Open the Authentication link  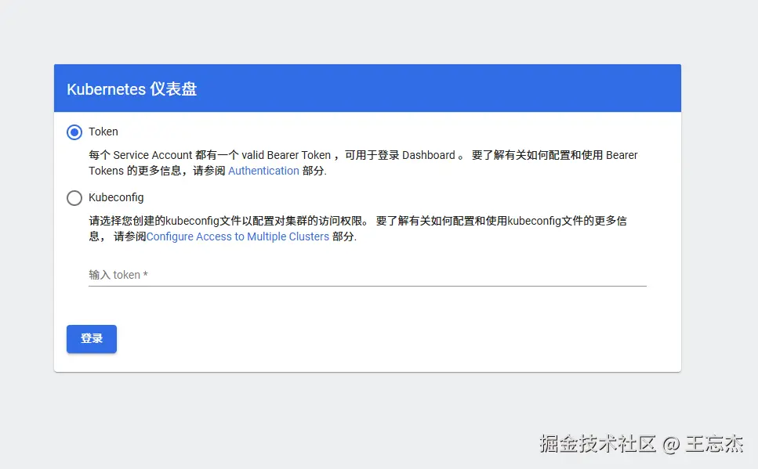coord(263,171)
